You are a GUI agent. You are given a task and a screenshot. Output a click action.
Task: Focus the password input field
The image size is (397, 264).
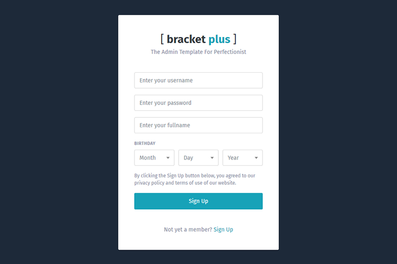(198, 103)
